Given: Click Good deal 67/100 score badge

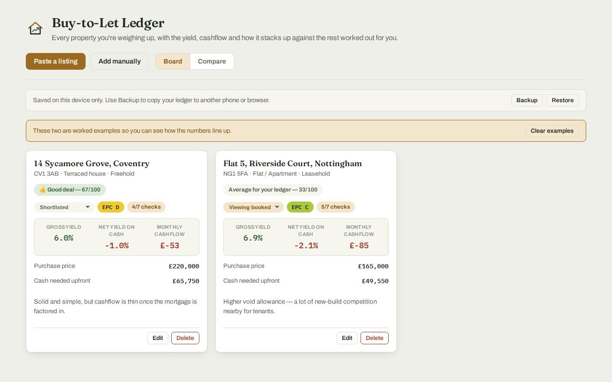Looking at the screenshot, I should 70,190.
